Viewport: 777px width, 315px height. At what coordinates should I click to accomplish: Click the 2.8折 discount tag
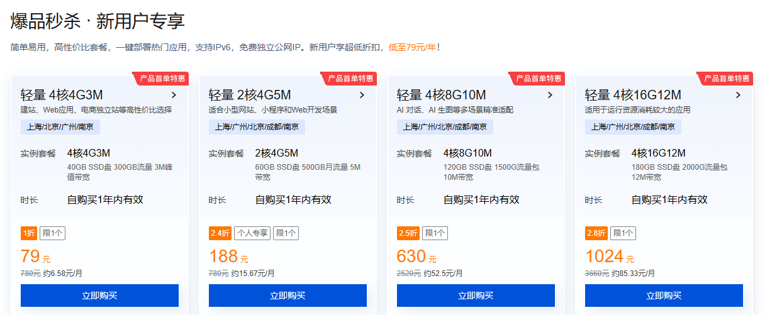click(x=596, y=233)
